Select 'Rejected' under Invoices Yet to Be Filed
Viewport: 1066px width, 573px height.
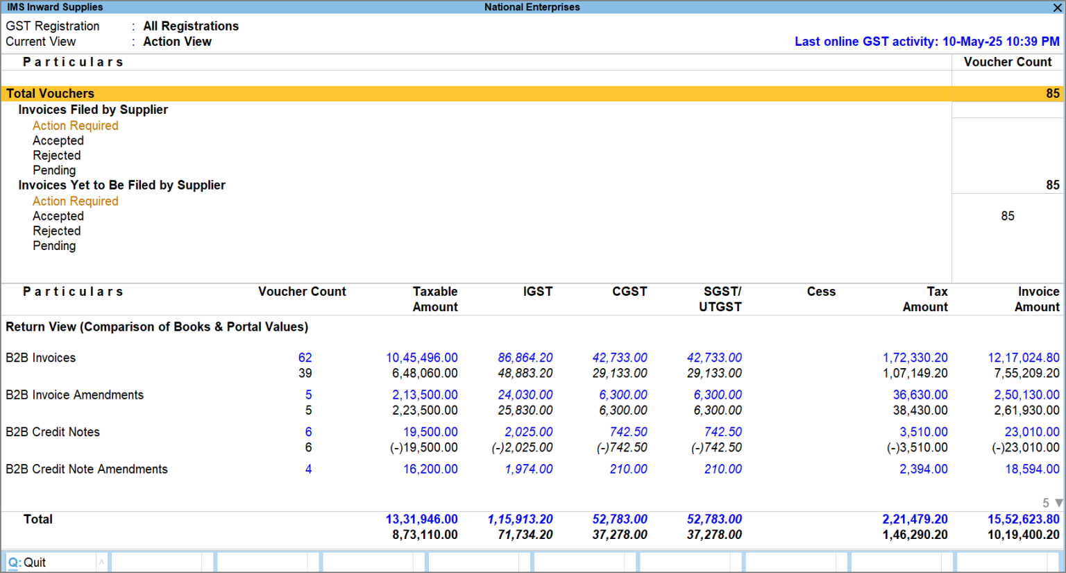(57, 231)
